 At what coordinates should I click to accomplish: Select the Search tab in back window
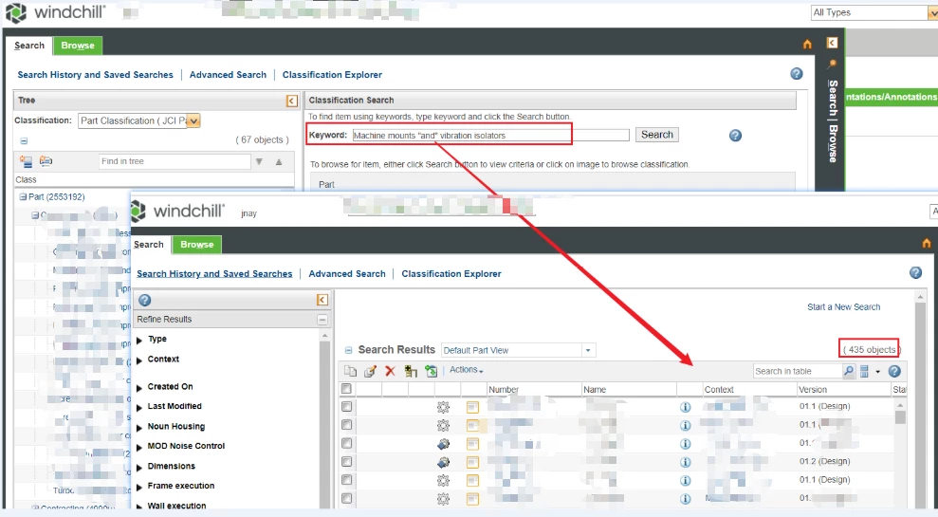coord(29,46)
